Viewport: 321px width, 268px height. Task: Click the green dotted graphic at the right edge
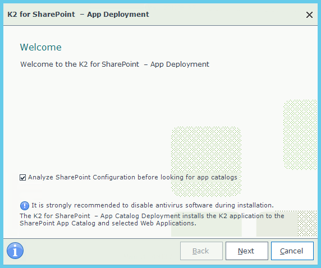(300, 135)
